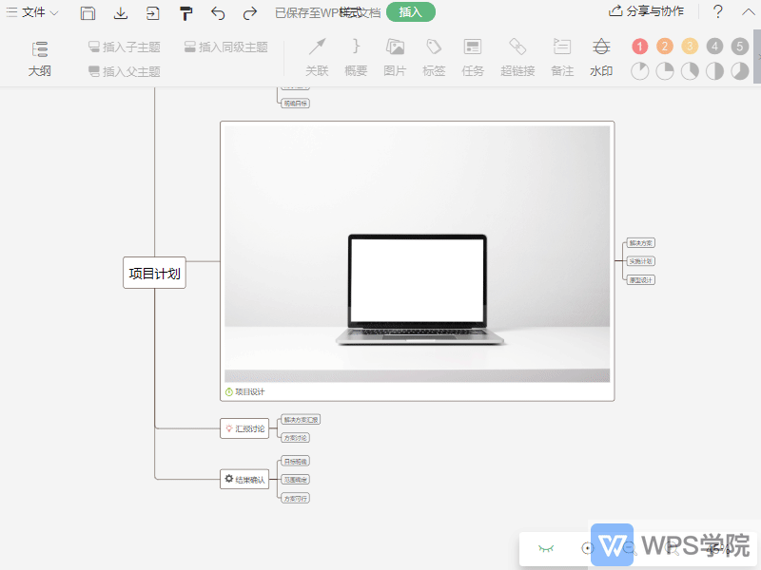Select the 项目计划 central topic
The height and width of the screenshot is (570, 761).
point(154,274)
